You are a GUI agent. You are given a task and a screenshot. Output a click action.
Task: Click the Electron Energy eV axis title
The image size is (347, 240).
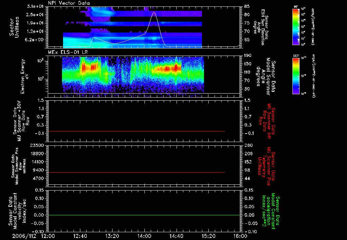(x=24, y=76)
